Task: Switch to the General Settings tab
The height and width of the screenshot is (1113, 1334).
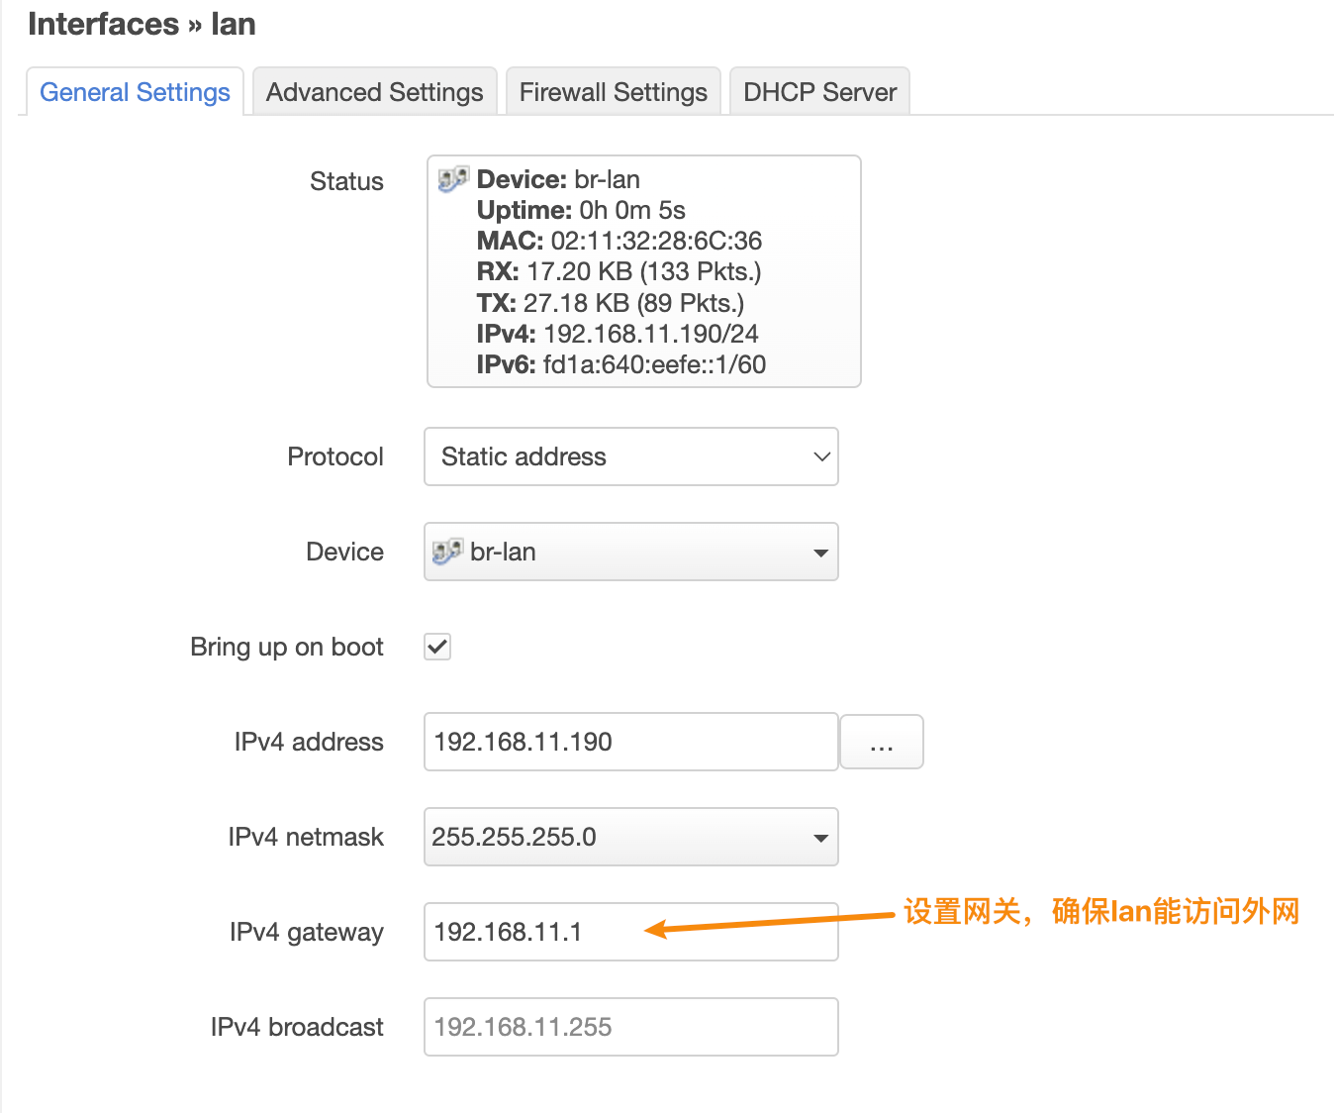Action: (135, 92)
